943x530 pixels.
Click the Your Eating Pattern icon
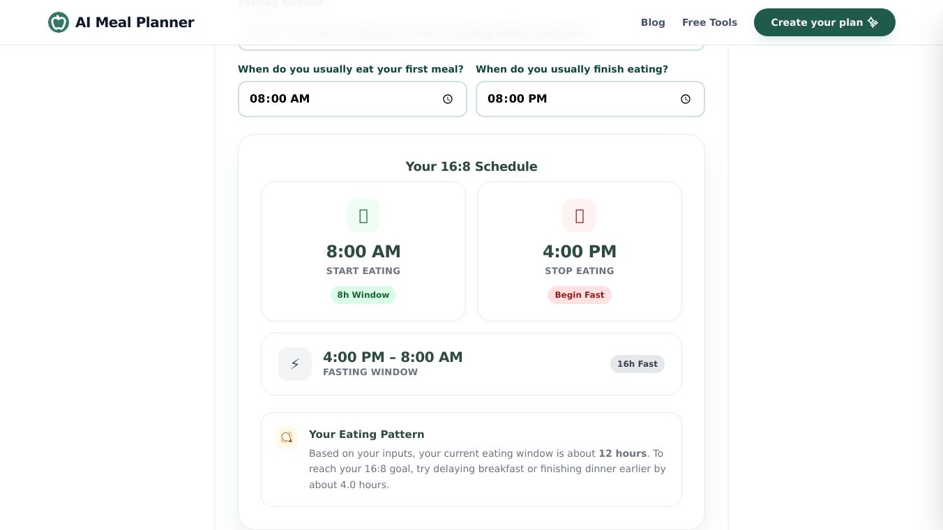[x=287, y=437]
